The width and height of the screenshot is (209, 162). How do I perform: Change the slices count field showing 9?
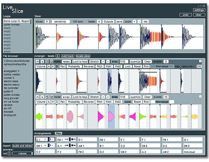pyautogui.click(x=47, y=22)
